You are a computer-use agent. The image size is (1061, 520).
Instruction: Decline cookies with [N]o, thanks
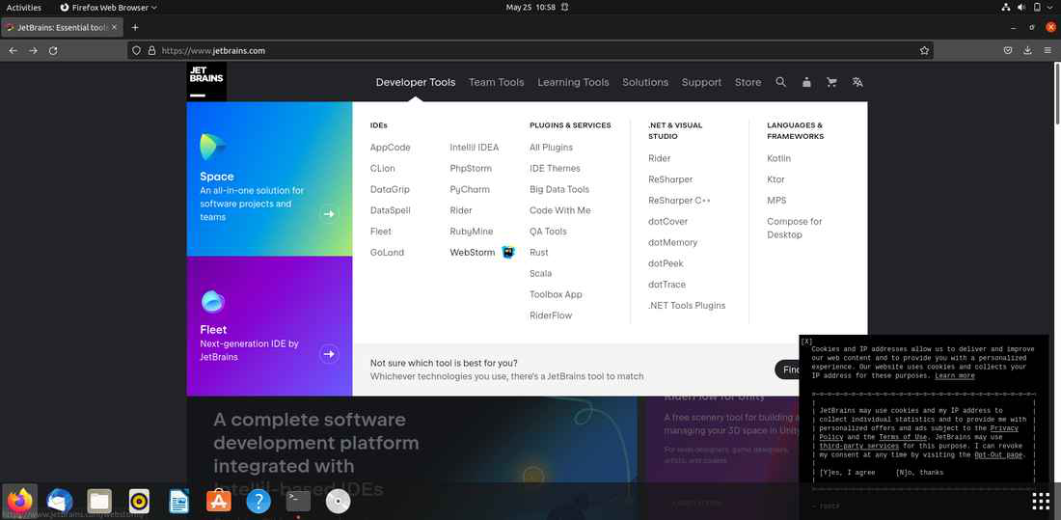[919, 473]
